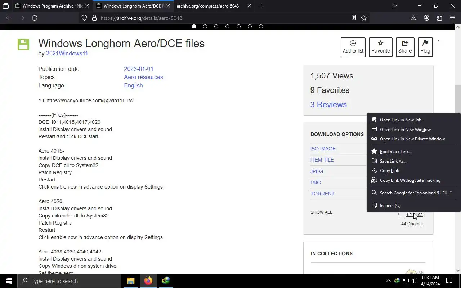Select the first carousel dot
This screenshot has width=461, height=288.
pyautogui.click(x=194, y=26)
